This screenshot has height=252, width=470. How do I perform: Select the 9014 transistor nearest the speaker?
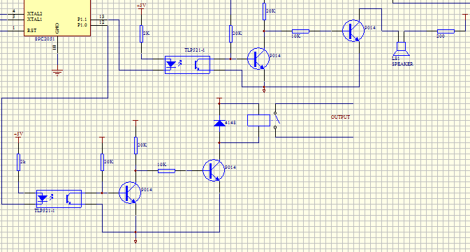point(353,31)
